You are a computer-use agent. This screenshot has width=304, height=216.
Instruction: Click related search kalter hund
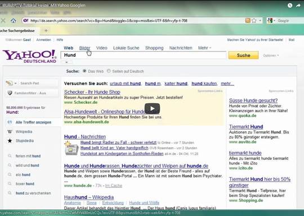[176, 84]
